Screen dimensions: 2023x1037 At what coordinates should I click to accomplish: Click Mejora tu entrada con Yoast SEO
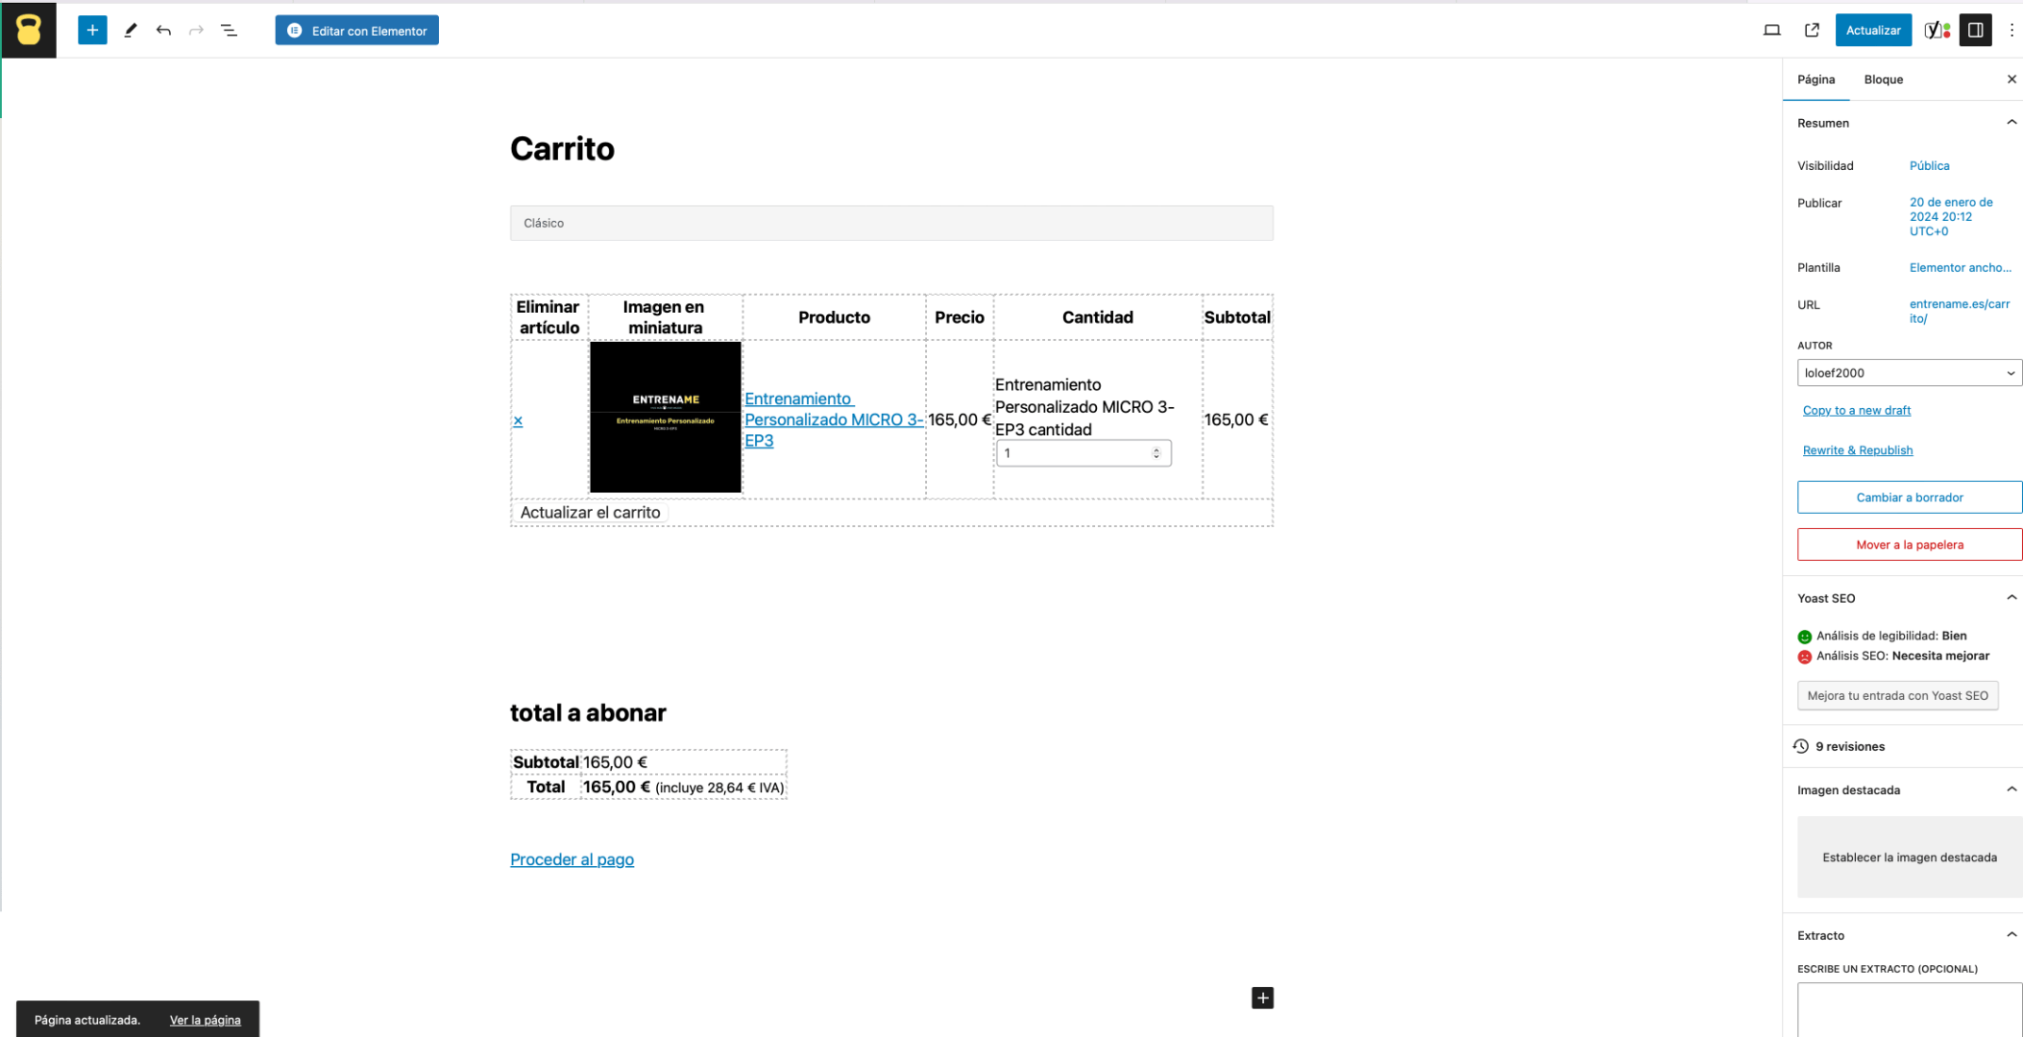coord(1897,696)
